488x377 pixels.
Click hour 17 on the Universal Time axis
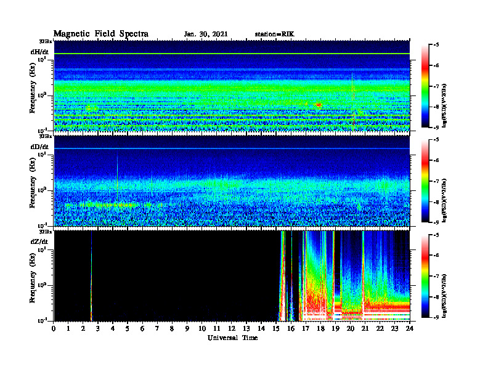pos(306,329)
